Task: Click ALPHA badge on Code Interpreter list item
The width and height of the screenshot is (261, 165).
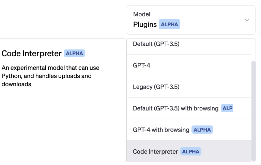Action: [x=191, y=151]
